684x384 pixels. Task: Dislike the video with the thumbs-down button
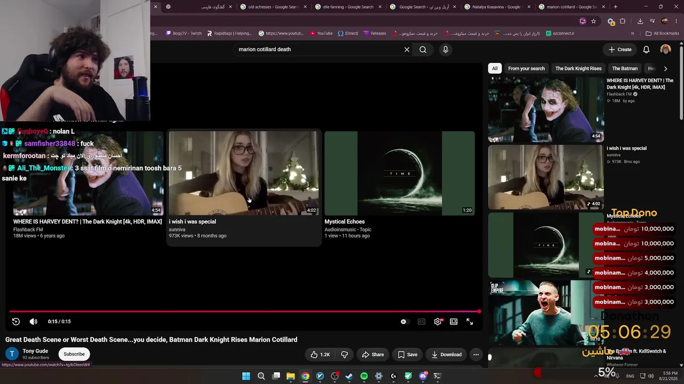pos(345,355)
